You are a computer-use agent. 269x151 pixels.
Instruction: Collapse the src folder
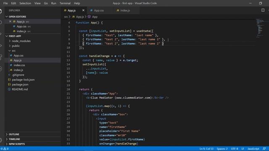[x=14, y=51]
